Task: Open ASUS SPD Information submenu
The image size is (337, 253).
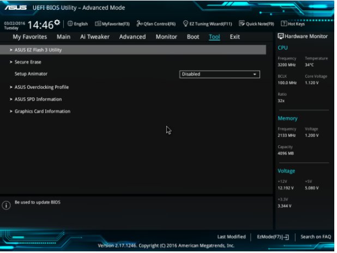Action: (38, 99)
